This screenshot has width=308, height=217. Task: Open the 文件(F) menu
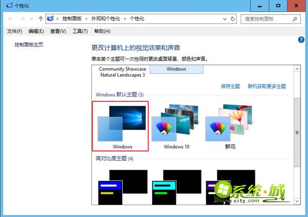[x=14, y=31]
